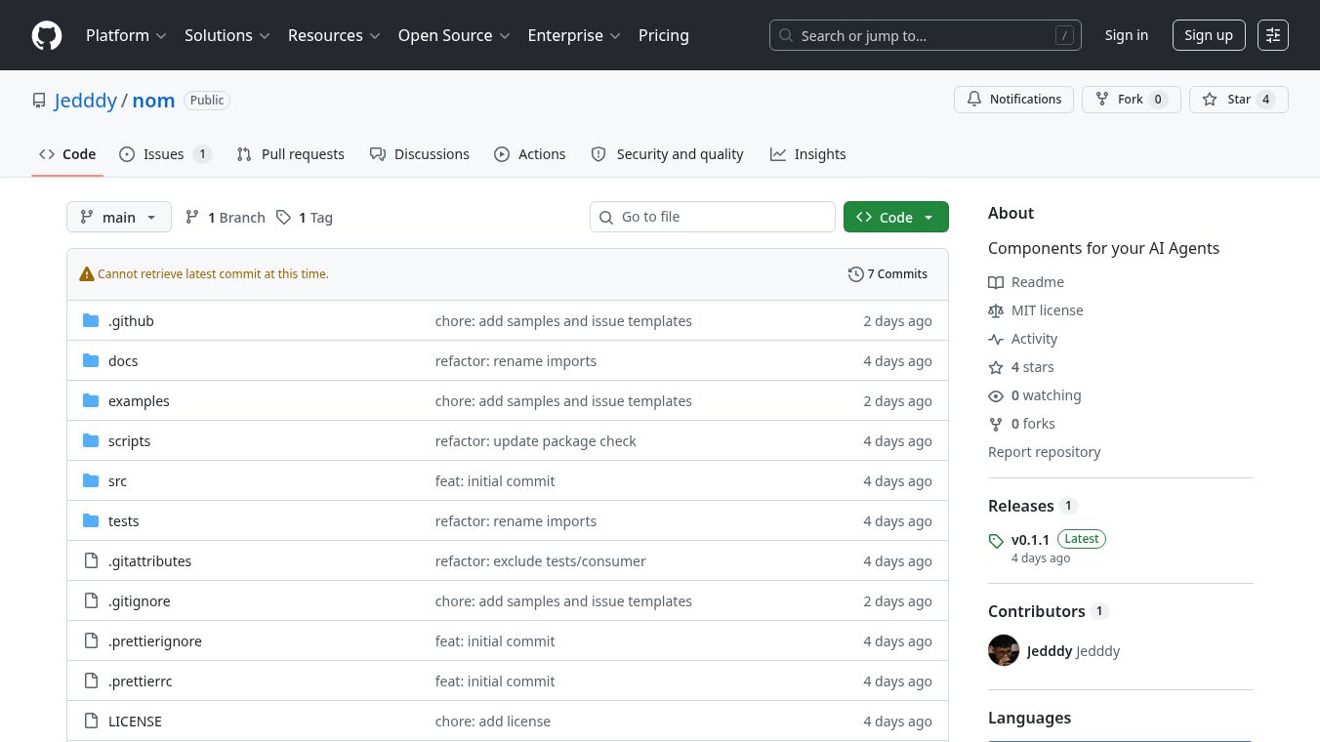The image size is (1320, 742).
Task: Expand the green Code dropdown
Action: click(896, 217)
